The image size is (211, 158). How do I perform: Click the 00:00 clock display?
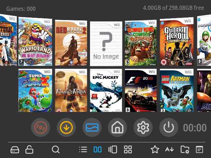pos(195,128)
